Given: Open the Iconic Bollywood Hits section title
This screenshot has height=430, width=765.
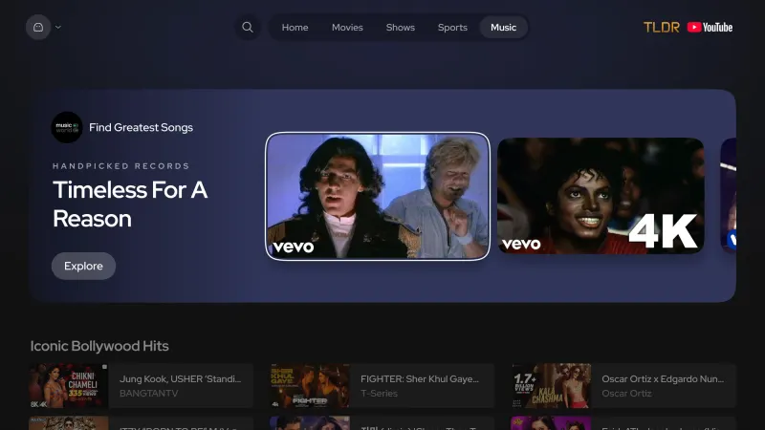Looking at the screenshot, I should coord(99,346).
